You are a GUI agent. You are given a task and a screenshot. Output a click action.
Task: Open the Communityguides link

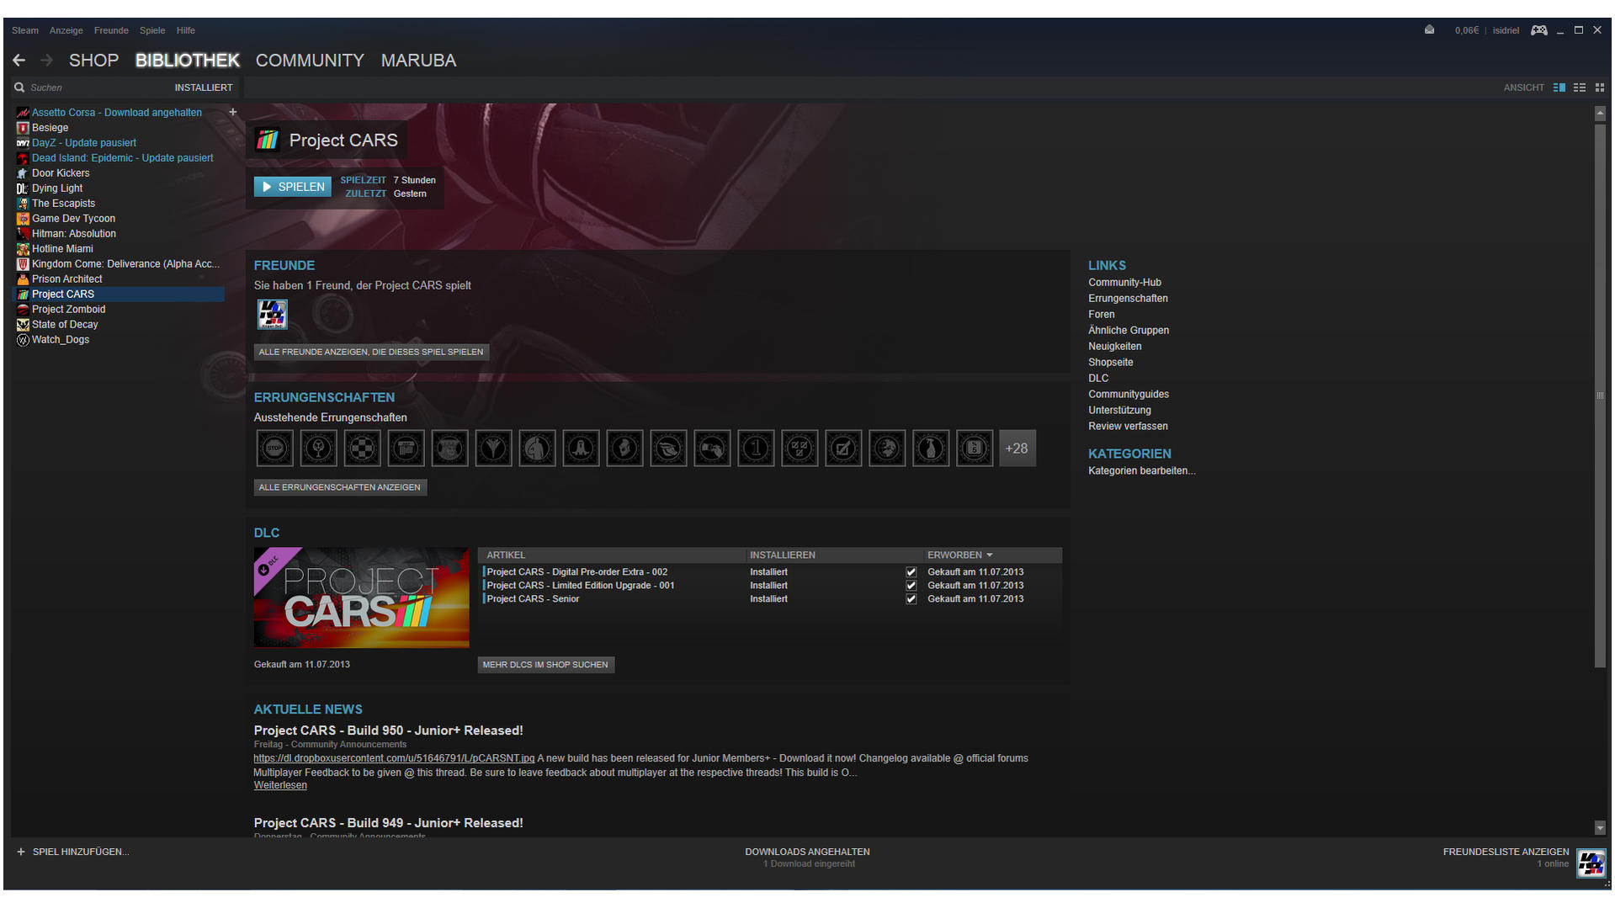[1129, 395]
